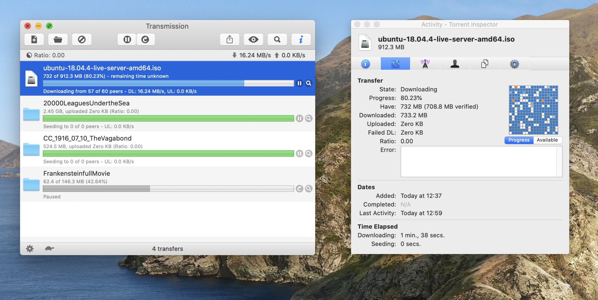Screen dimensions: 598x300
Task: Remove selected transfer with the prohibition icon
Action: 82,39
